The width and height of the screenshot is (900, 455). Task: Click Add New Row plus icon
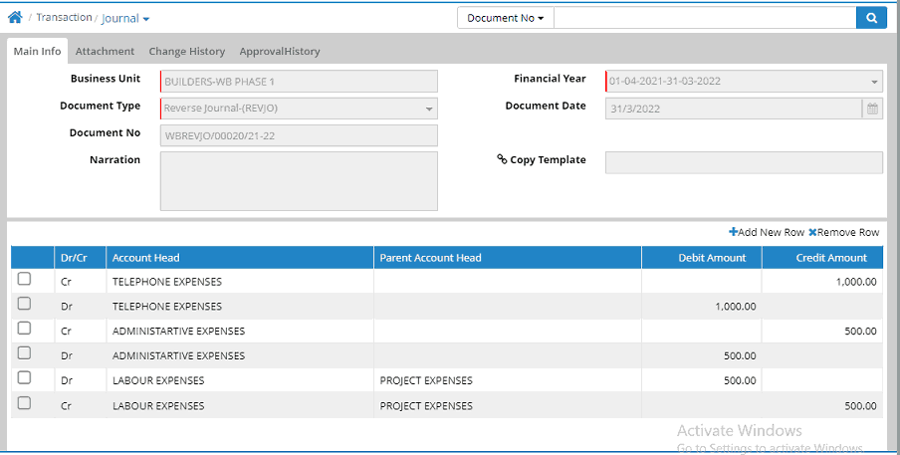(734, 232)
